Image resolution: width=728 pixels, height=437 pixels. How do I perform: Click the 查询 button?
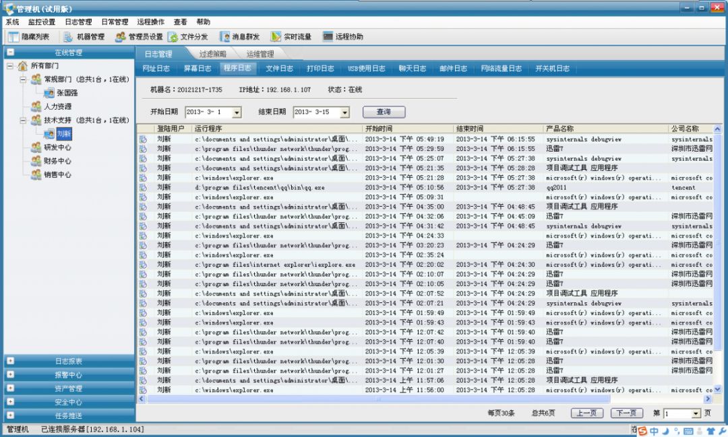tap(384, 112)
